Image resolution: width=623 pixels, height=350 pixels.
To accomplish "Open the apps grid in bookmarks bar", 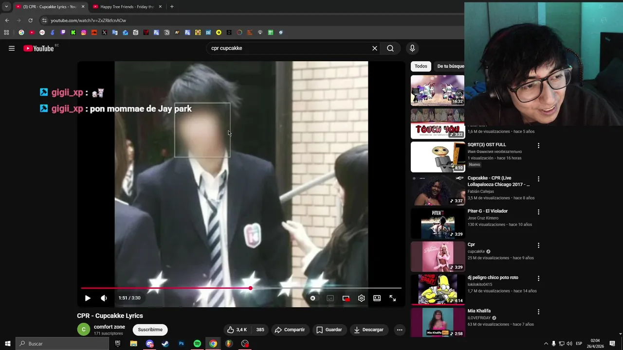I will point(6,33).
